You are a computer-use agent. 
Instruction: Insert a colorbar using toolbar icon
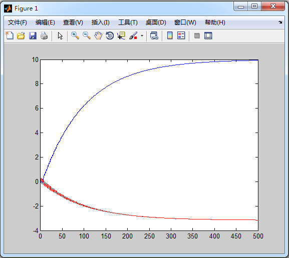(x=170, y=35)
